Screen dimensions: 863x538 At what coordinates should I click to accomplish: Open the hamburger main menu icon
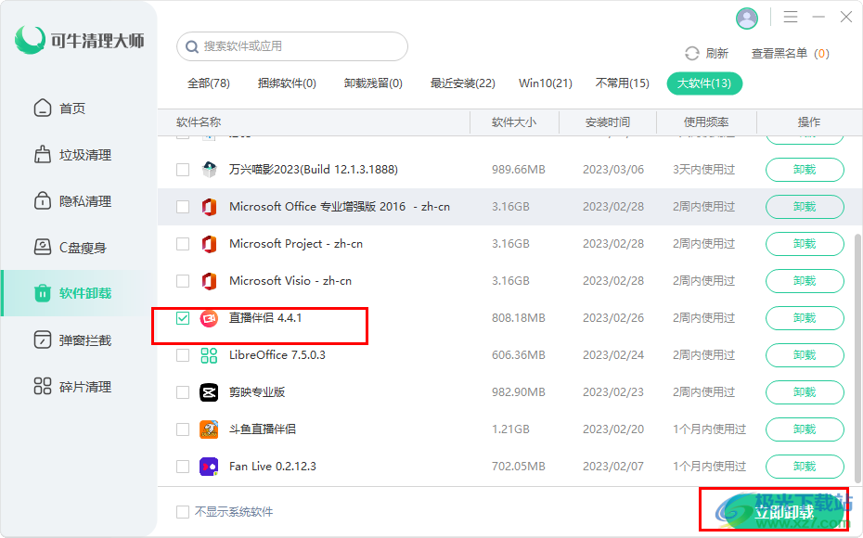pyautogui.click(x=791, y=17)
